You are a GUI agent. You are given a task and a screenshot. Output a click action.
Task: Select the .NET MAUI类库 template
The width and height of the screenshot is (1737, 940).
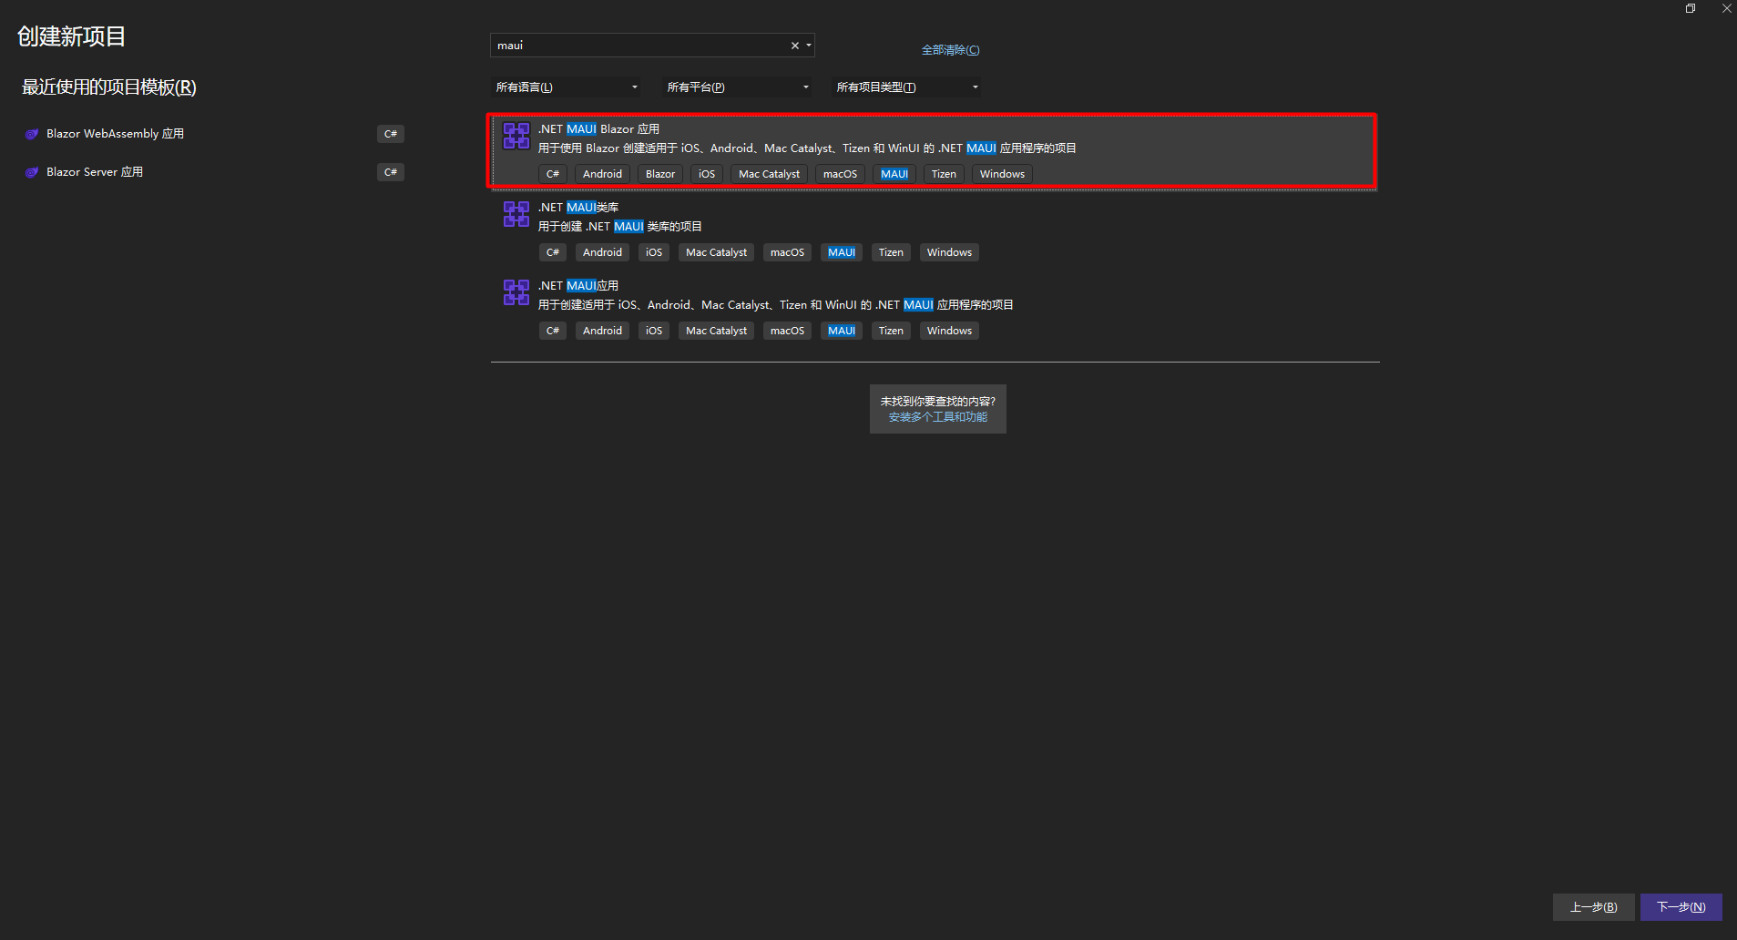pos(935,230)
